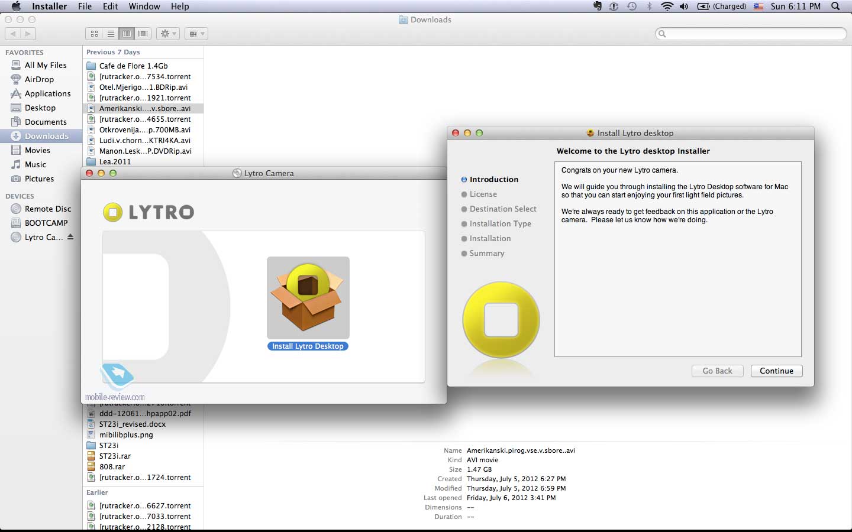The width and height of the screenshot is (852, 532).
Task: Open the Help menu
Action: click(180, 7)
